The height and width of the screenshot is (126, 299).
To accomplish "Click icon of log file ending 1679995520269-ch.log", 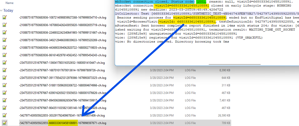I will point(4,40).
